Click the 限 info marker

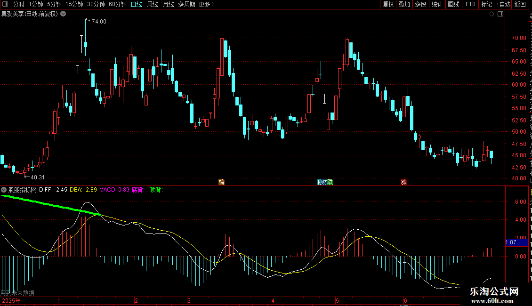pos(319,182)
